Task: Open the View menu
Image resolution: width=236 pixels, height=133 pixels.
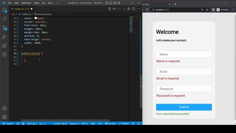Action: pos(37,3)
